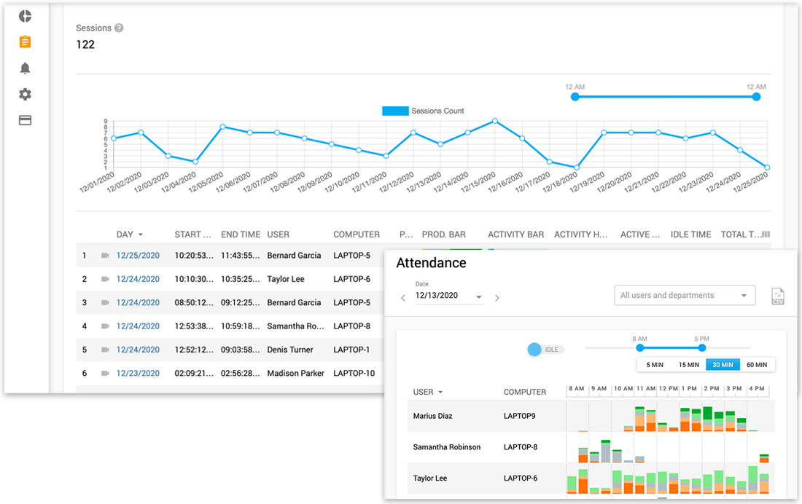Select 5 MIN interval

click(654, 364)
